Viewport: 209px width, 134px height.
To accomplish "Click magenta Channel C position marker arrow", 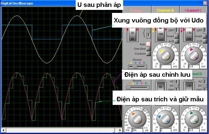I will tap(181, 30).
